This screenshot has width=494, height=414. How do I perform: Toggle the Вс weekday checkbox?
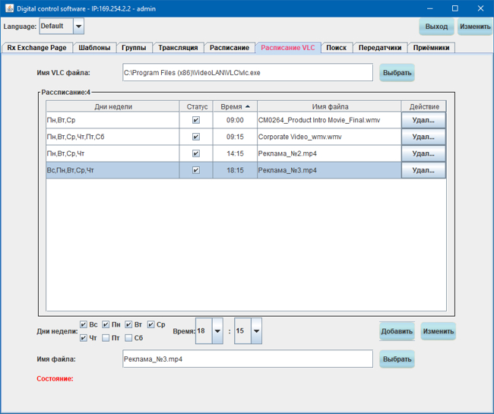[x=84, y=324]
